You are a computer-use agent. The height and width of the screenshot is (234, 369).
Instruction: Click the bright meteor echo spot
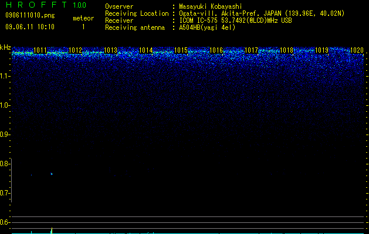pyautogui.click(x=52, y=174)
